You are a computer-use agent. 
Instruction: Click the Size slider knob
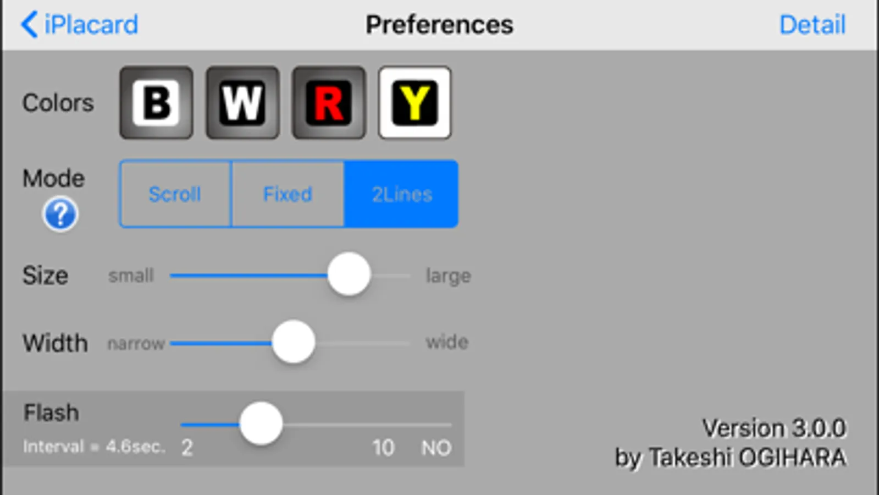[349, 274]
